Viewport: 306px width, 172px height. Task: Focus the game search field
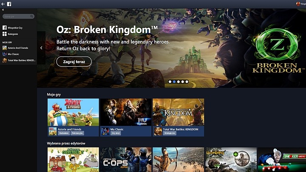(18, 17)
